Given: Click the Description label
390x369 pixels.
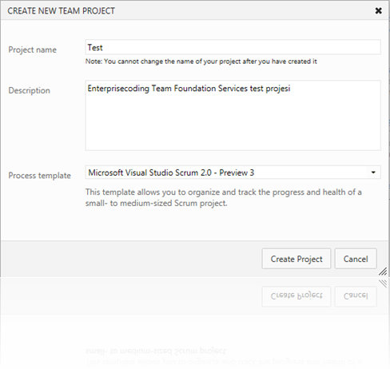Looking at the screenshot, I should pos(29,90).
